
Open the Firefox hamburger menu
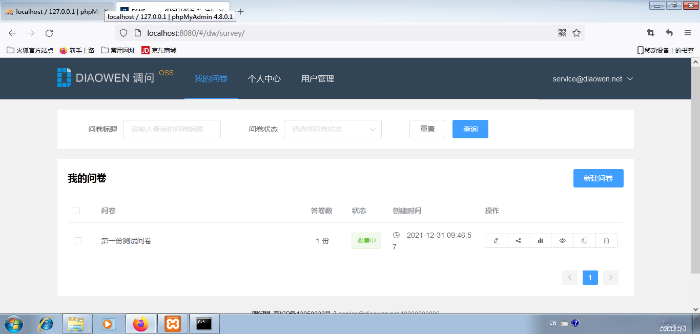tap(688, 33)
